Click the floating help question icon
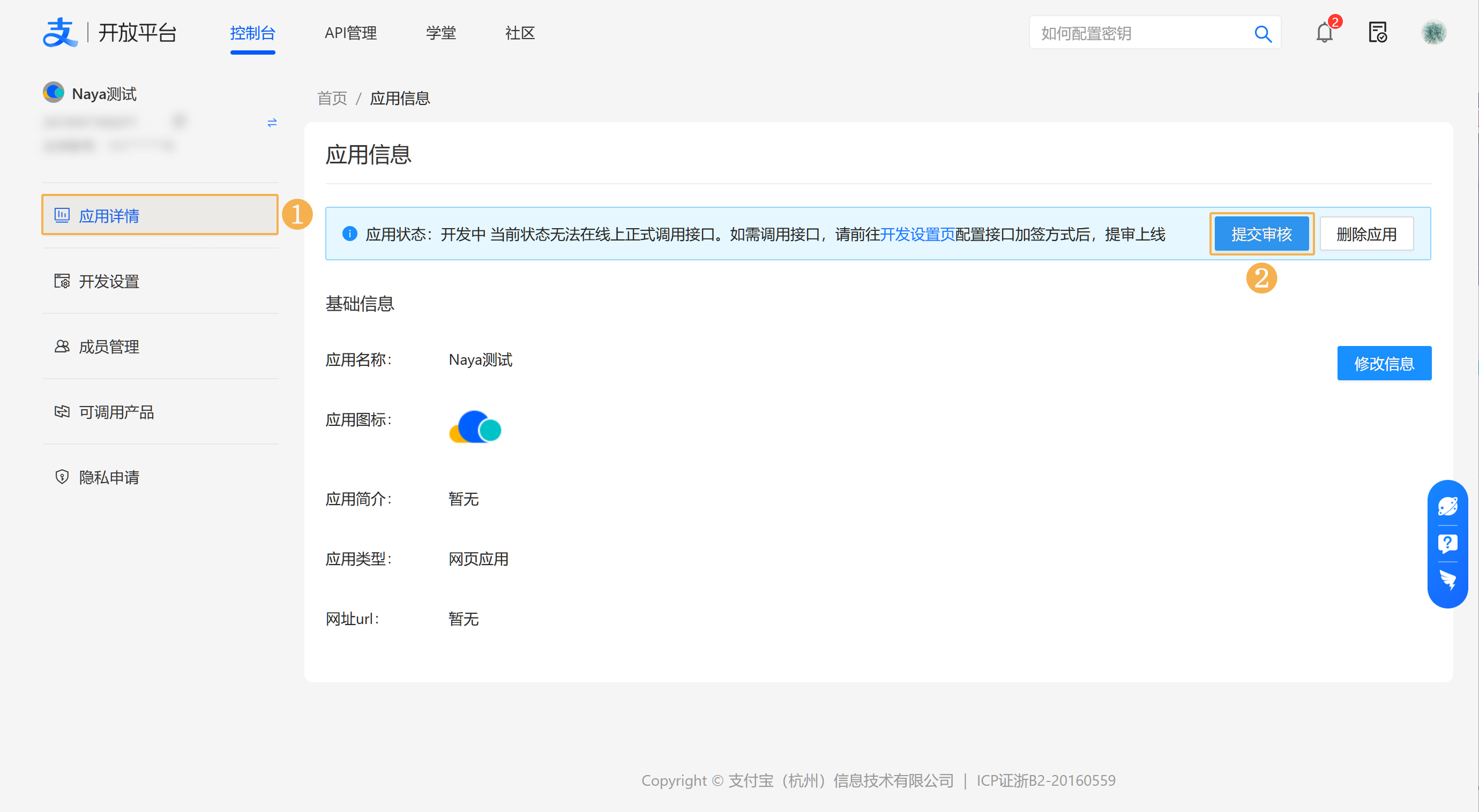The height and width of the screenshot is (812, 1479). 1447,543
